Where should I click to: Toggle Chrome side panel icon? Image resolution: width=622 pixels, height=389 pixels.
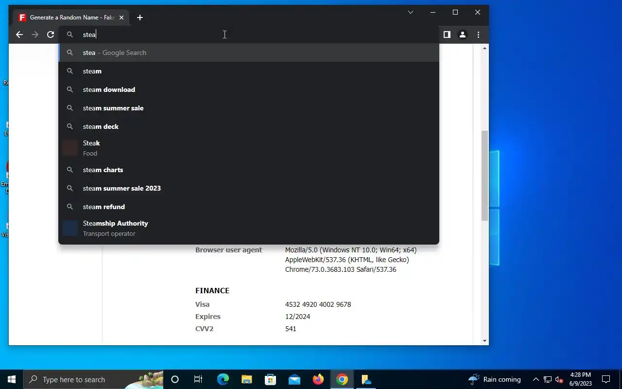pos(447,35)
